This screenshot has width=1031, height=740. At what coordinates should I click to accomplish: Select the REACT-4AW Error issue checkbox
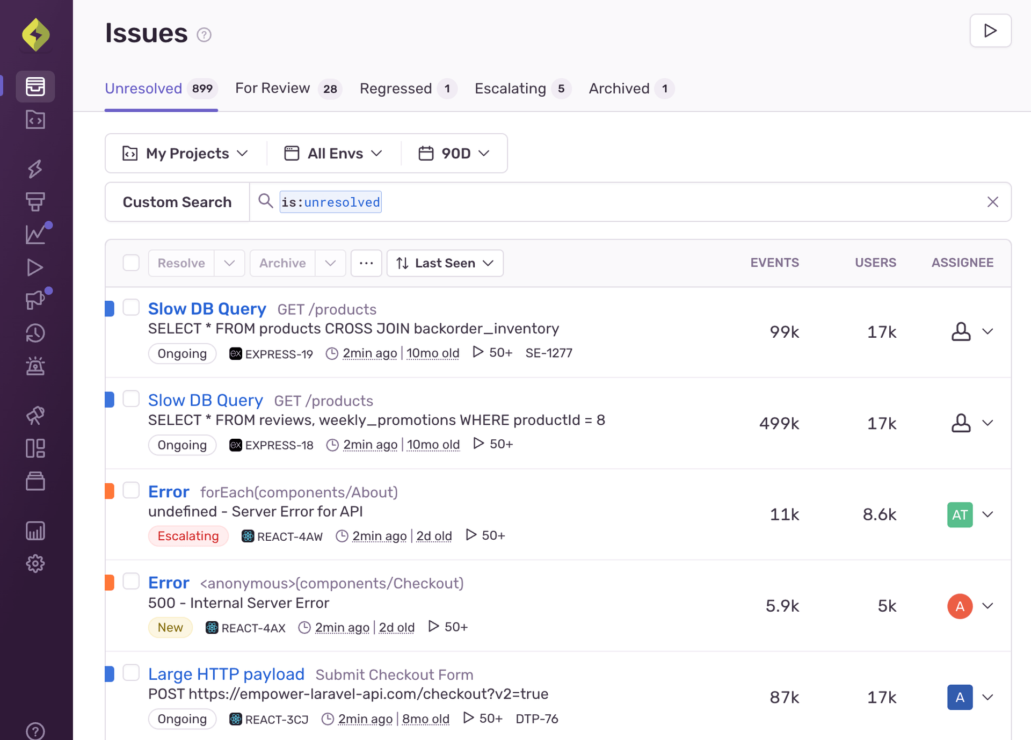coord(131,490)
